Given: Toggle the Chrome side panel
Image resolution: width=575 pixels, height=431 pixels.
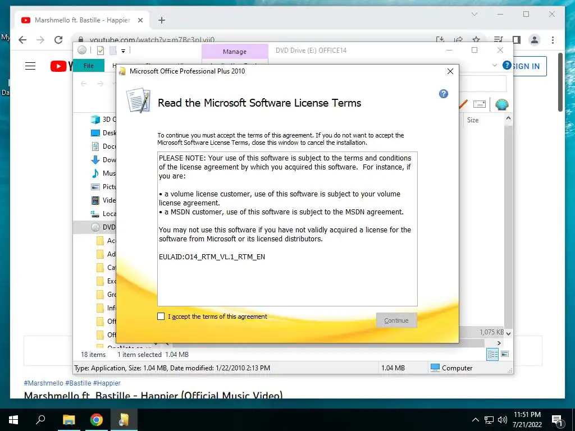Looking at the screenshot, I should (517, 40).
